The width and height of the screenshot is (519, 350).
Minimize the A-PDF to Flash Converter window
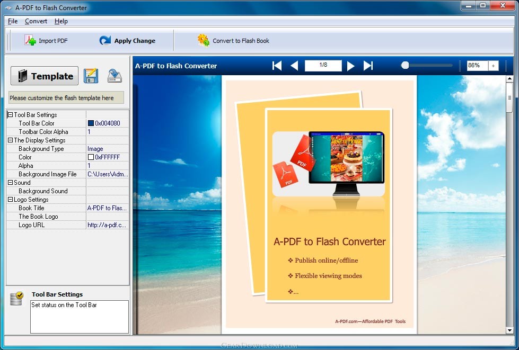pos(469,5)
